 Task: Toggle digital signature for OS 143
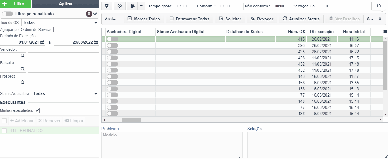pyautogui.click(x=112, y=76)
